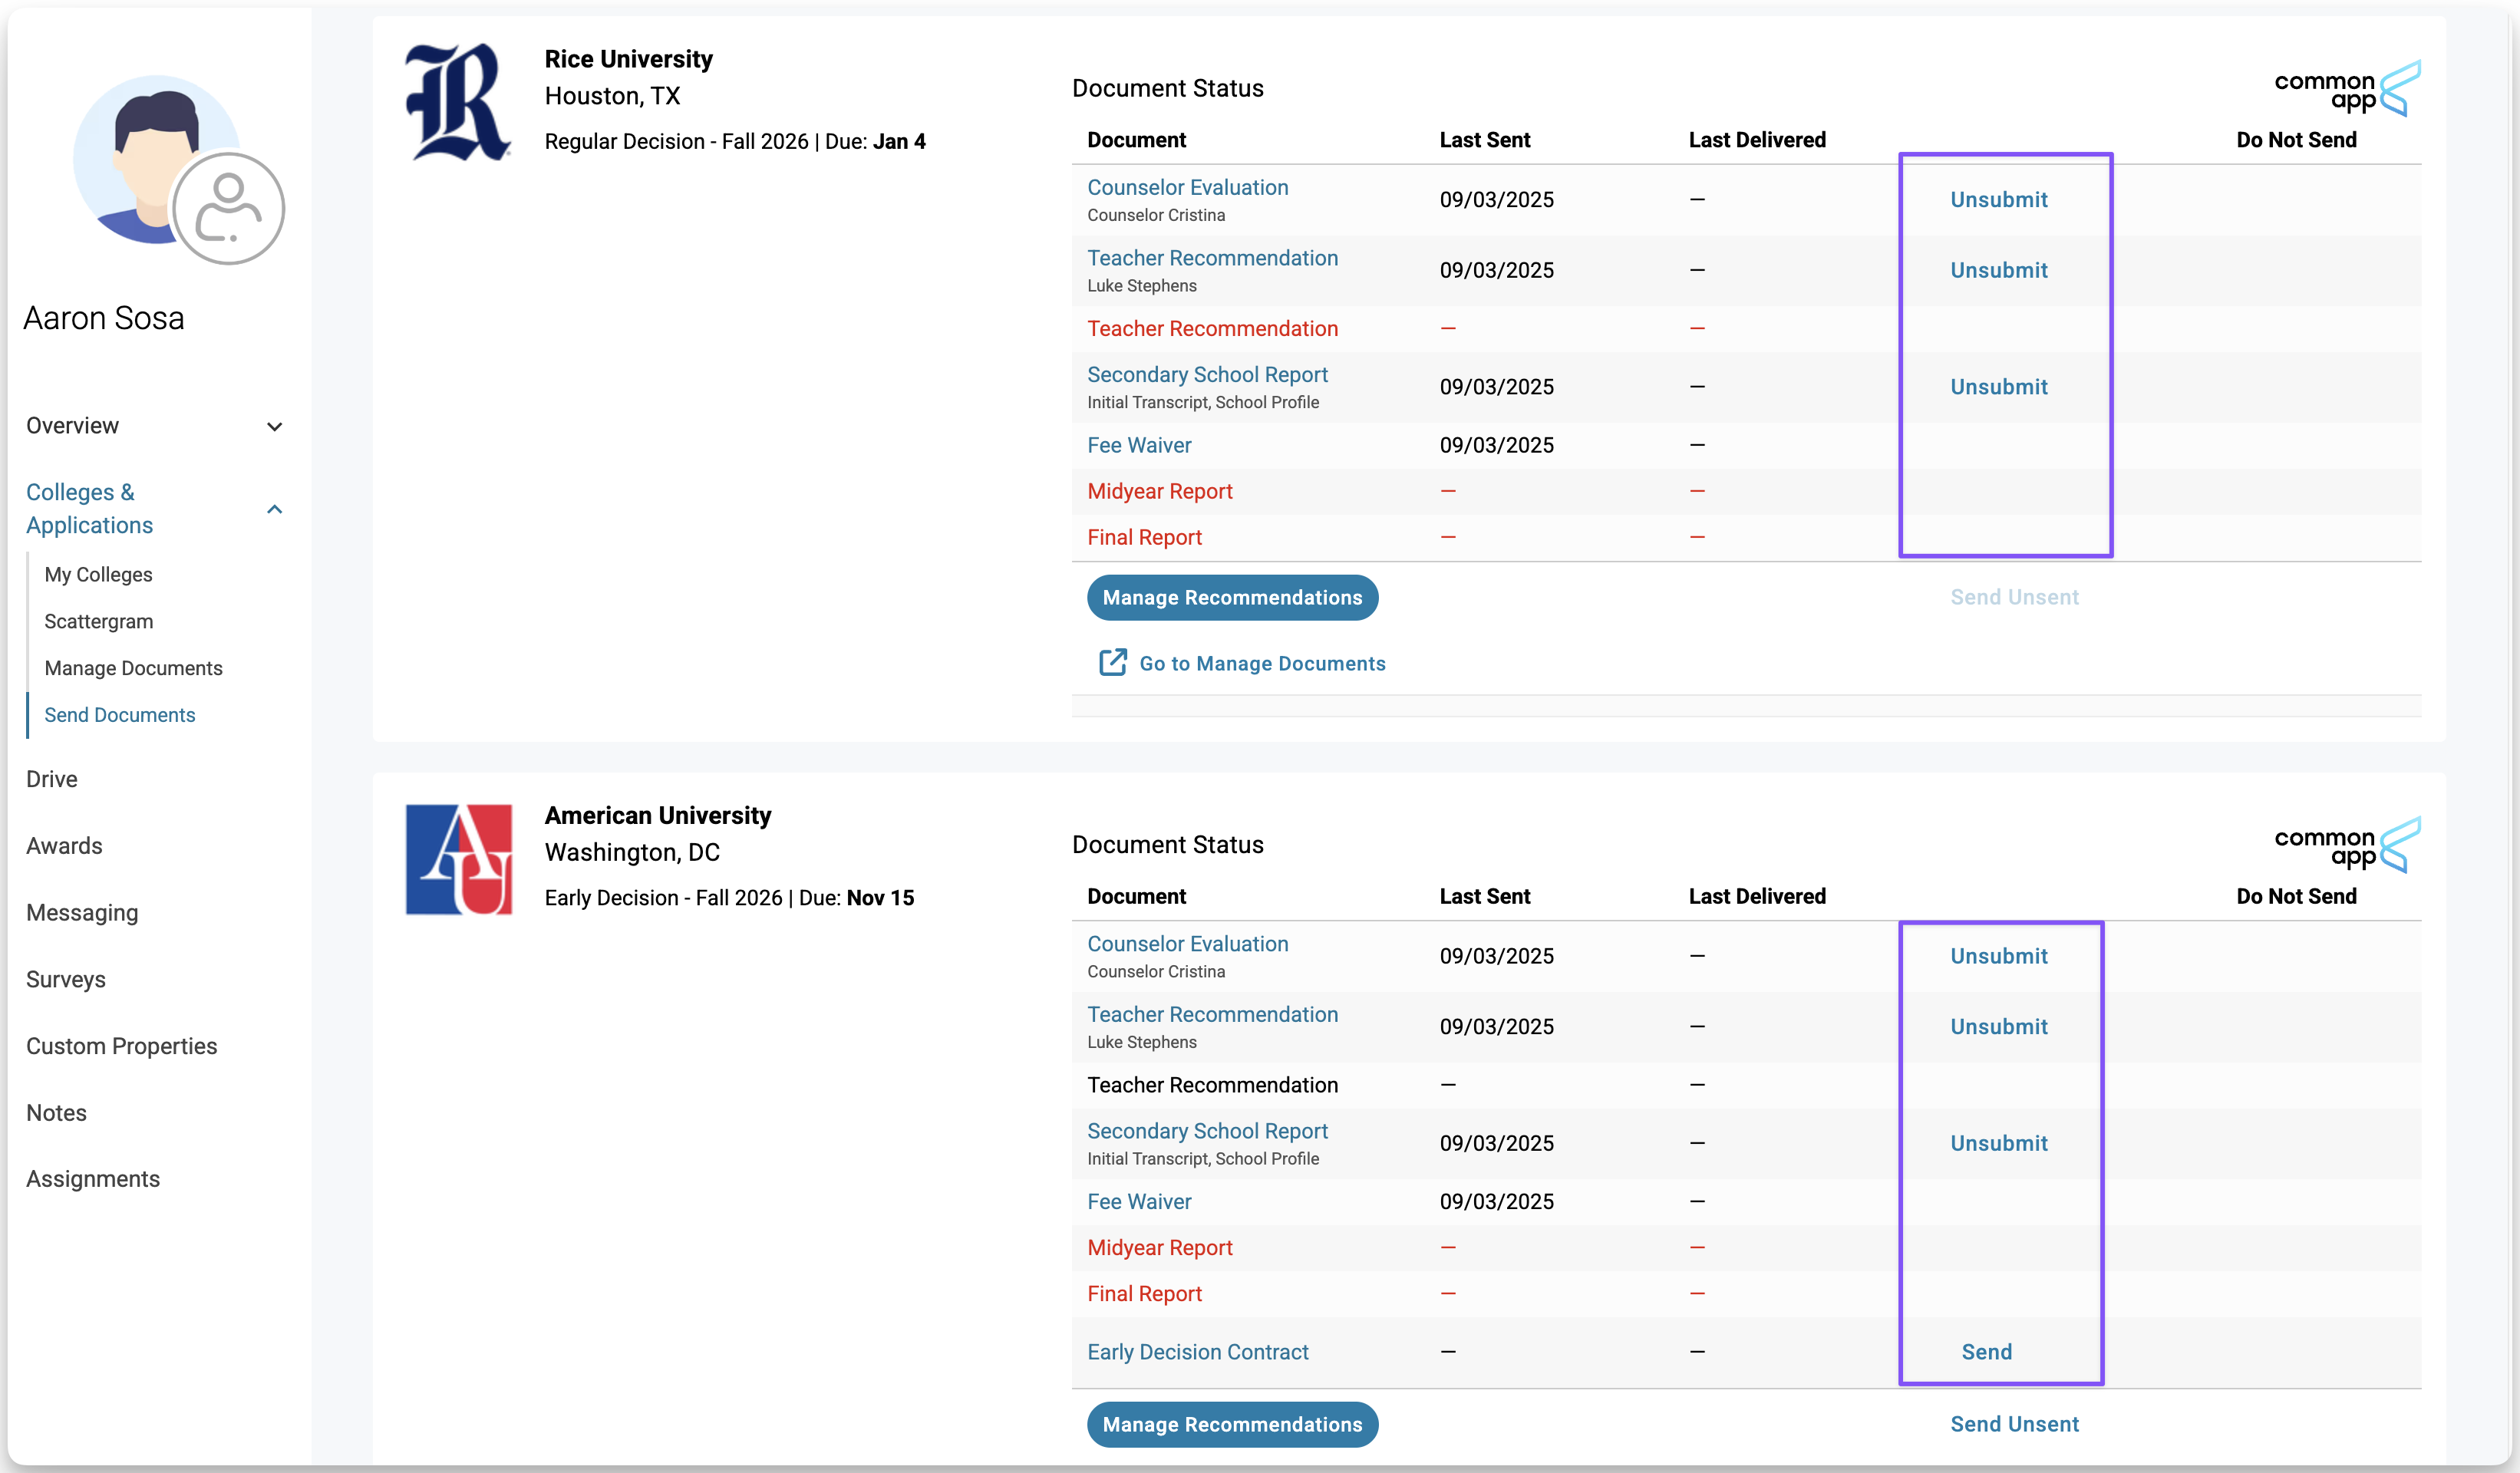Screen dimensions: 2520x1473
Task: Click Manage Recommendations for Rice University
Action: (x=1232, y=597)
